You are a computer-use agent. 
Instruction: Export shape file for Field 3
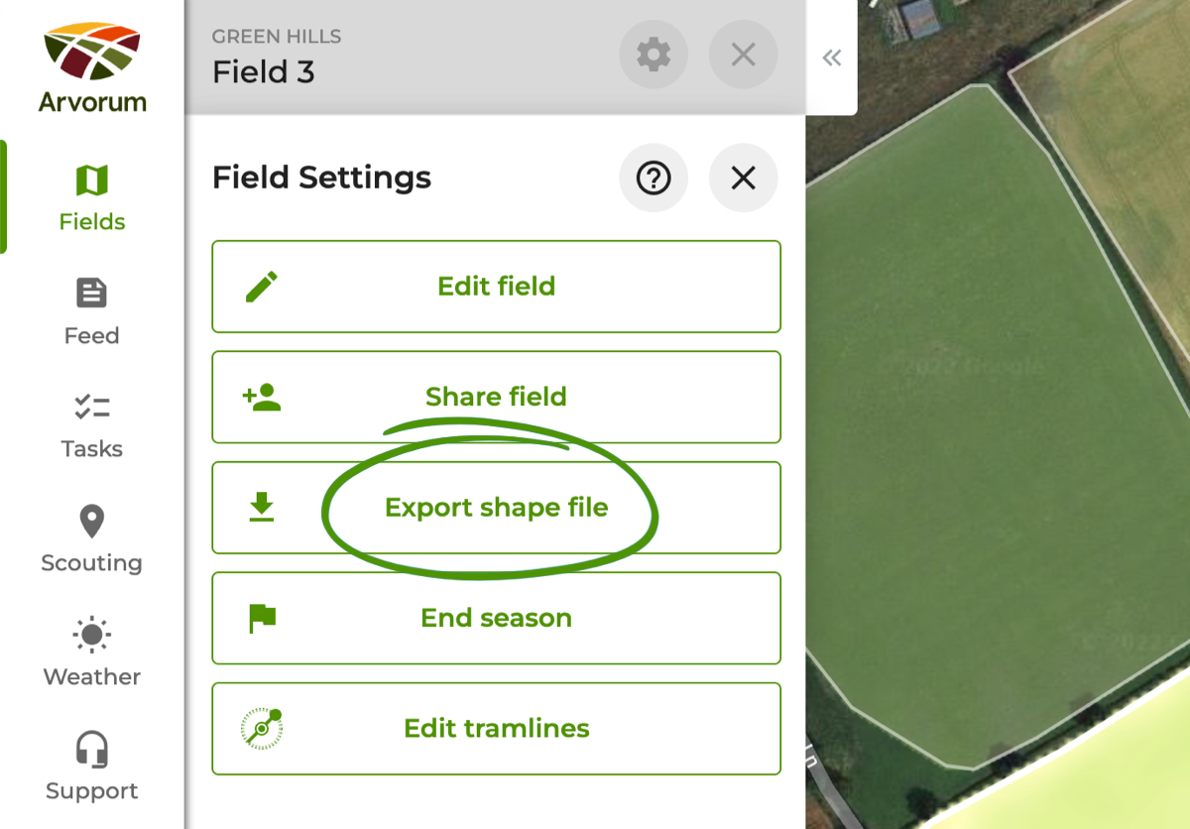click(496, 507)
